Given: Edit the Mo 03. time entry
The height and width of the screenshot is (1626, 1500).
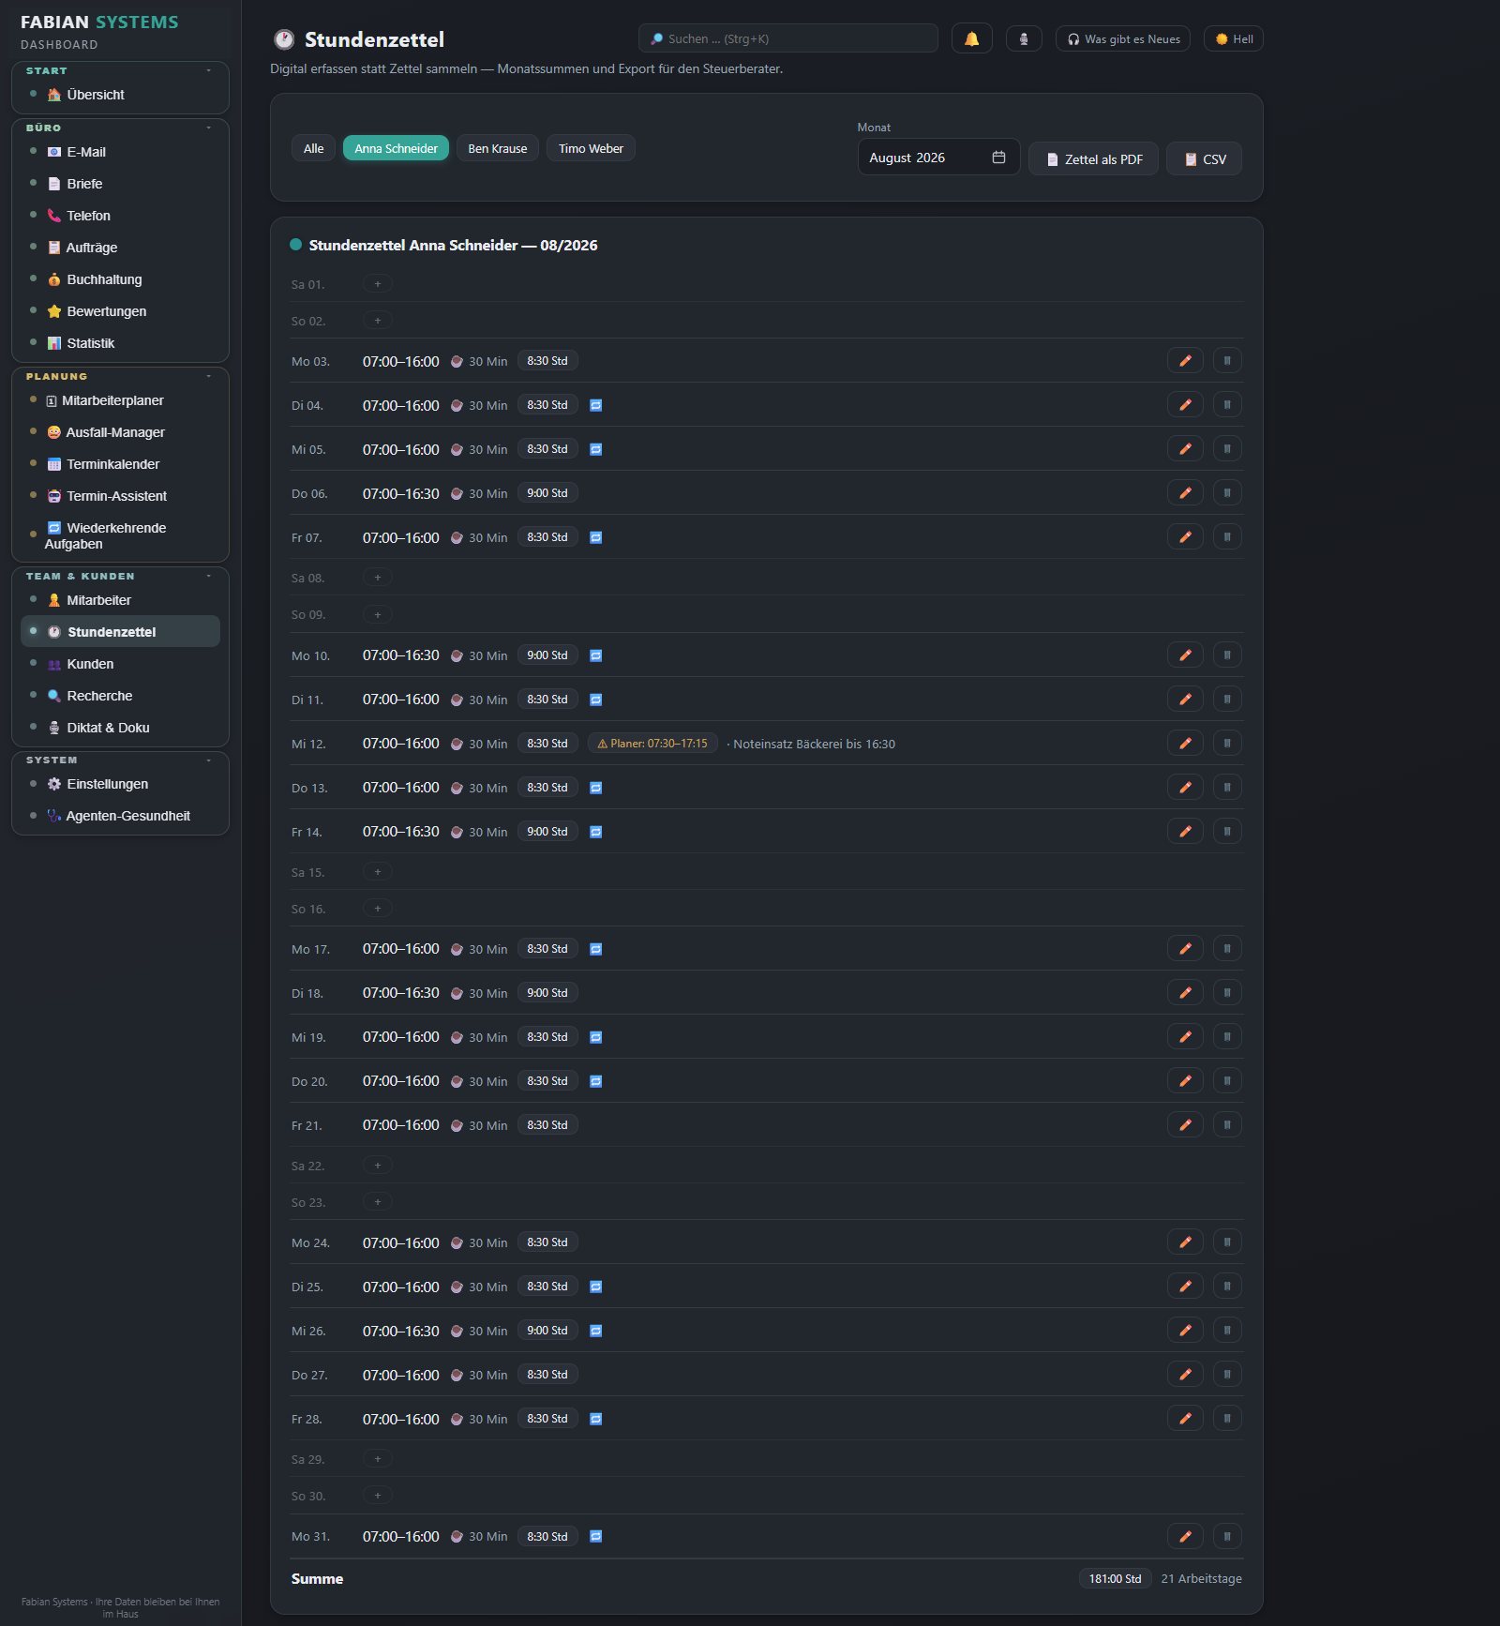Looking at the screenshot, I should [1185, 361].
